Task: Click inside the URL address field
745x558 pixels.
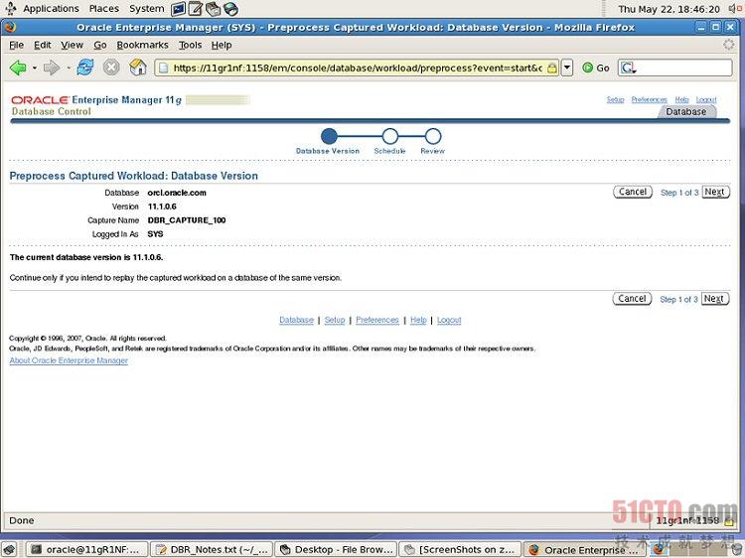Action: click(x=358, y=68)
